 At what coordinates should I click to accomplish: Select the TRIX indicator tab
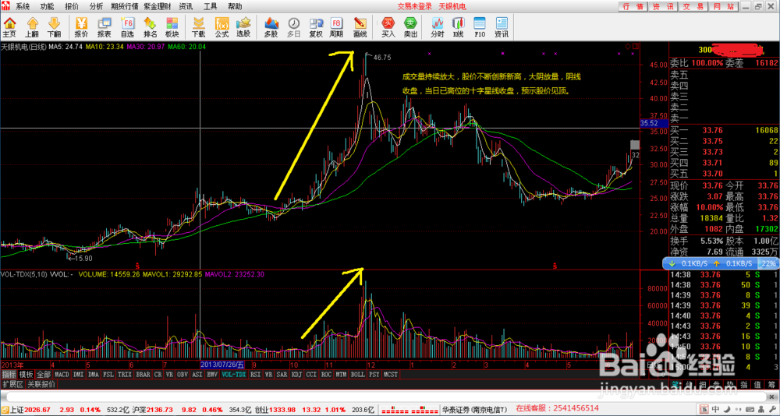[124, 374]
